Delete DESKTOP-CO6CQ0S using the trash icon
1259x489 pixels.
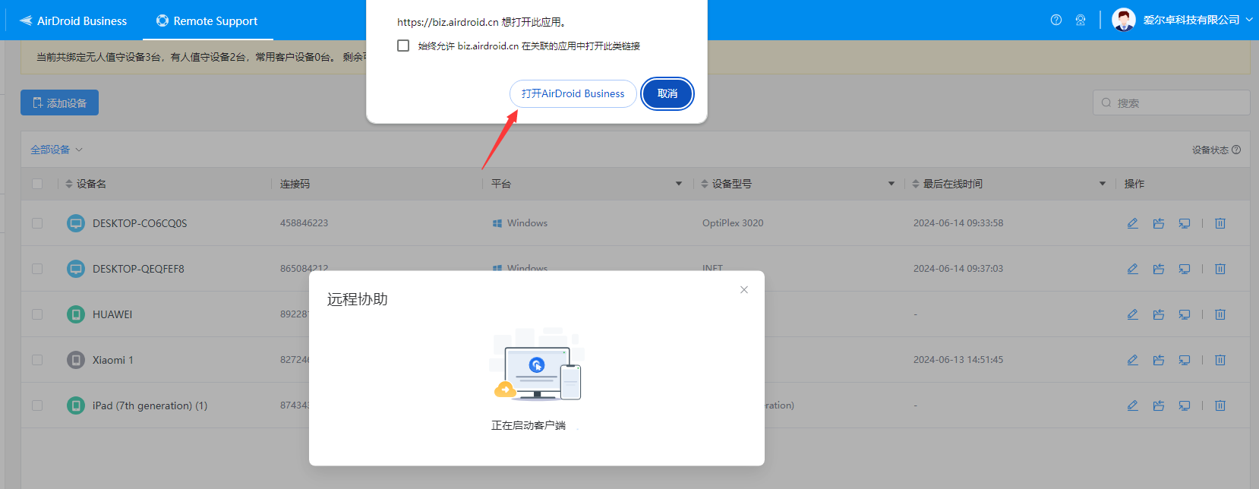tap(1220, 223)
